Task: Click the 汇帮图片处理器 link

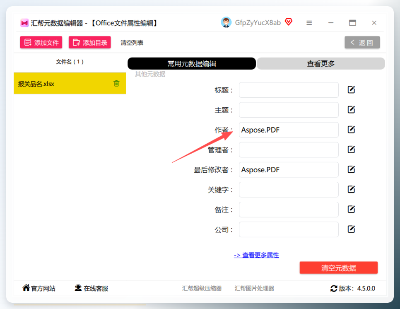Action: pyautogui.click(x=254, y=288)
